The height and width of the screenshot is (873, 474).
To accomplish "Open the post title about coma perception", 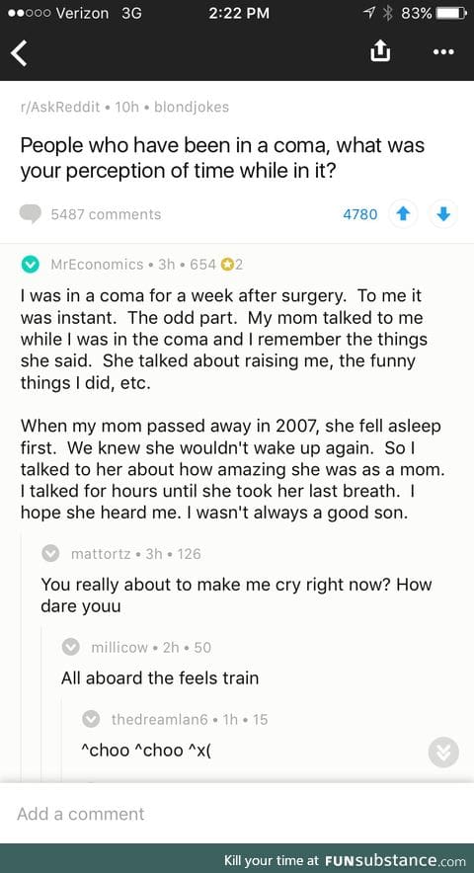I will tap(223, 159).
